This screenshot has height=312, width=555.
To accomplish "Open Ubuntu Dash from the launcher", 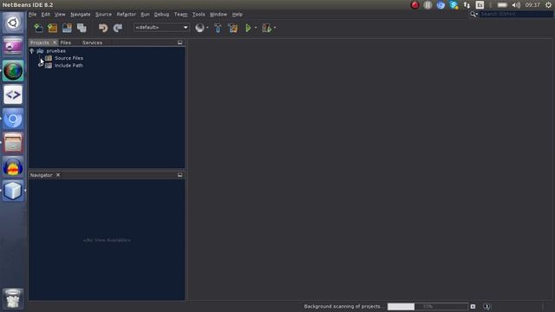I will (13, 23).
